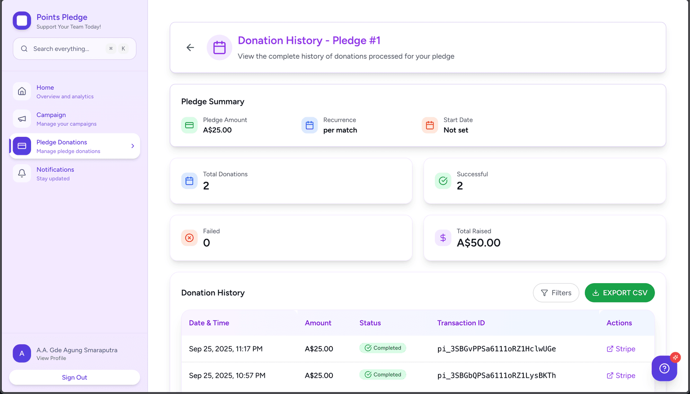This screenshot has width=690, height=394.
Task: Open the Home overview menu item
Action: pyautogui.click(x=65, y=92)
